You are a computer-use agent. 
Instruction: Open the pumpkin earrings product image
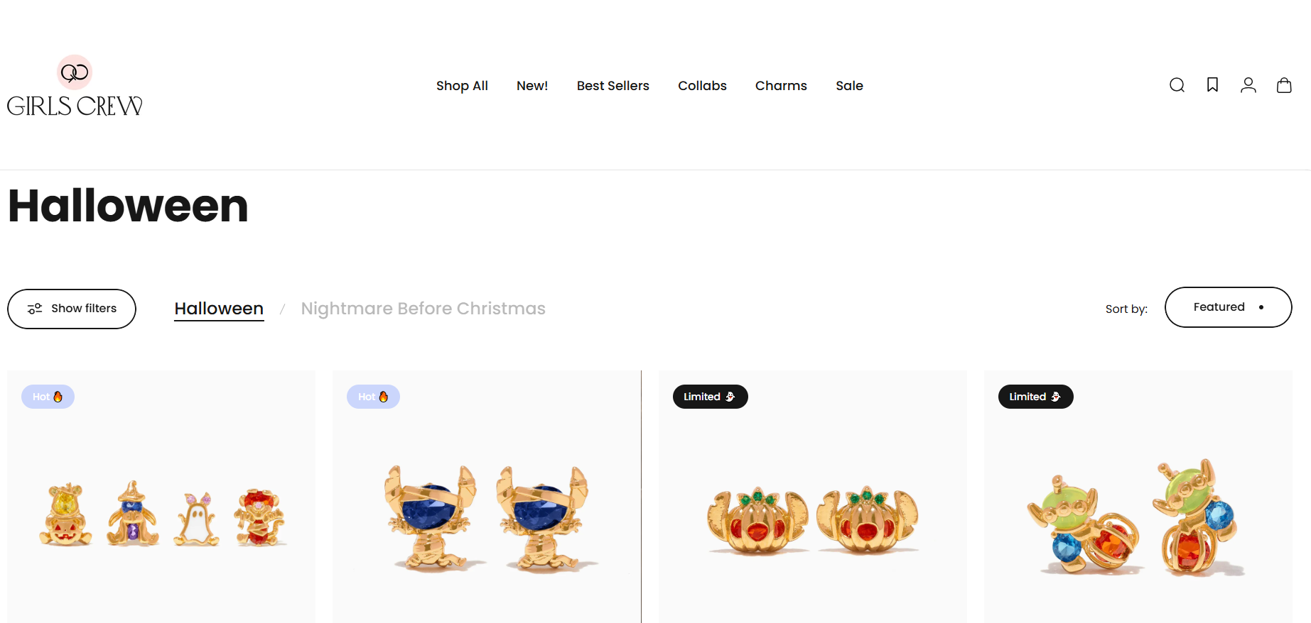[x=812, y=497]
